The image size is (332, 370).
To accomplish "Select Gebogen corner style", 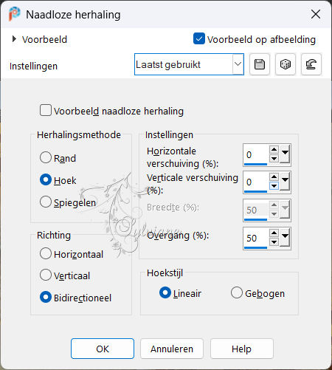I will tap(237, 292).
